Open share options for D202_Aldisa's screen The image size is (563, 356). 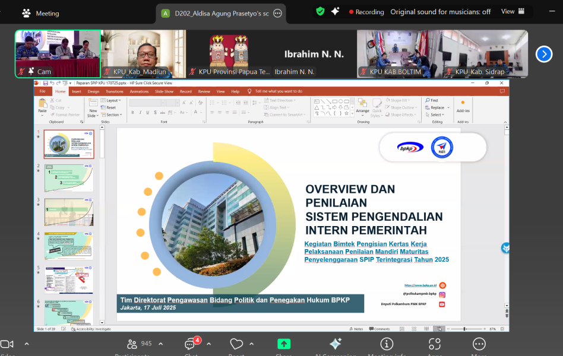[x=277, y=13]
